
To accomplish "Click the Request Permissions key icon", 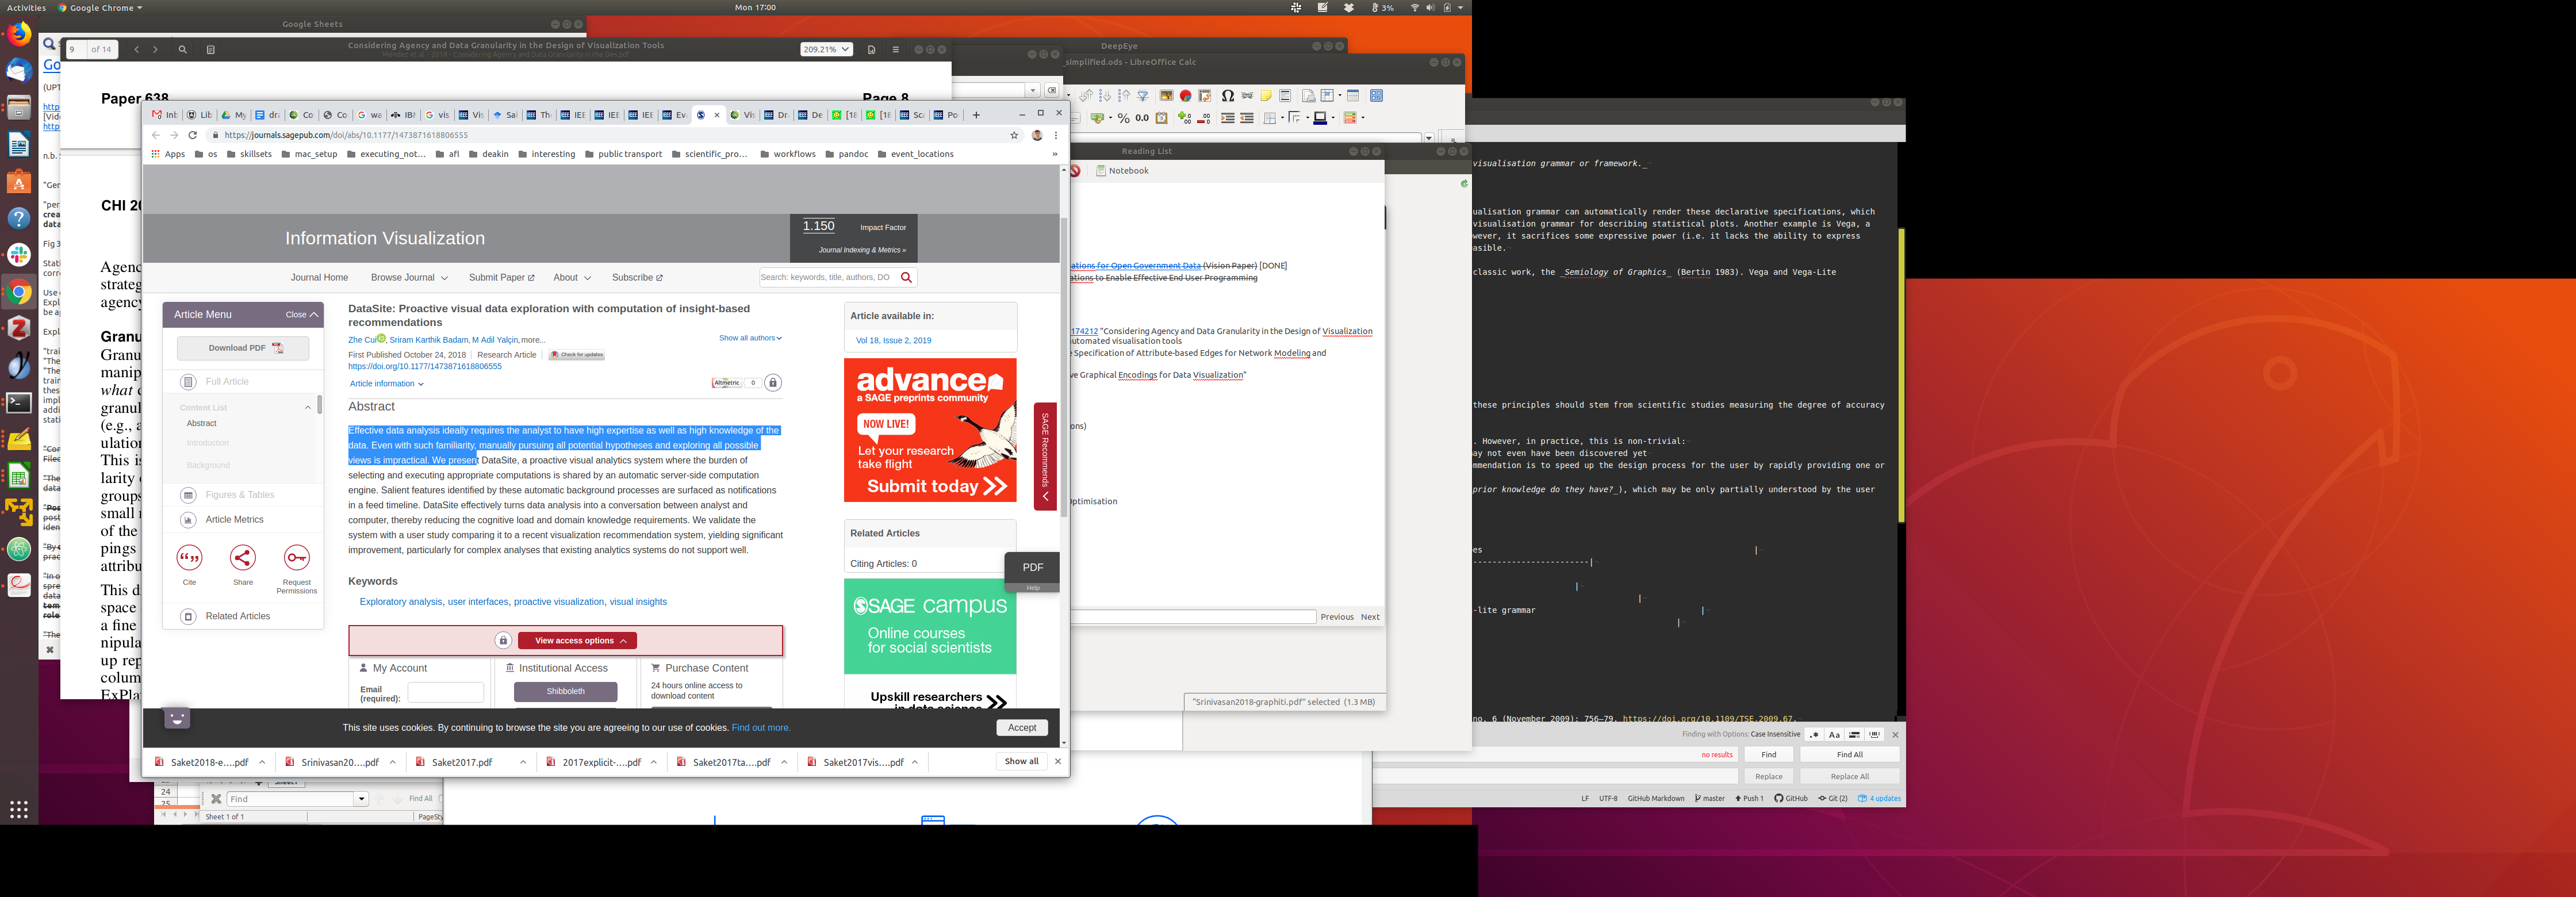I will coord(296,558).
